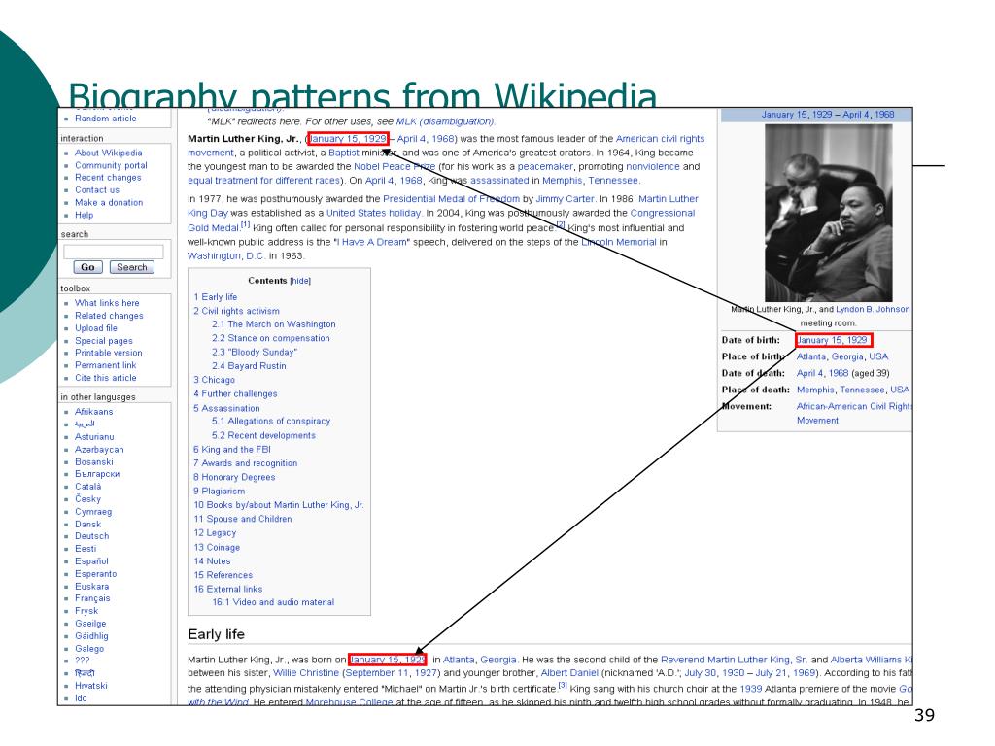
Task: Switch to Ido language version
Action: click(81, 698)
